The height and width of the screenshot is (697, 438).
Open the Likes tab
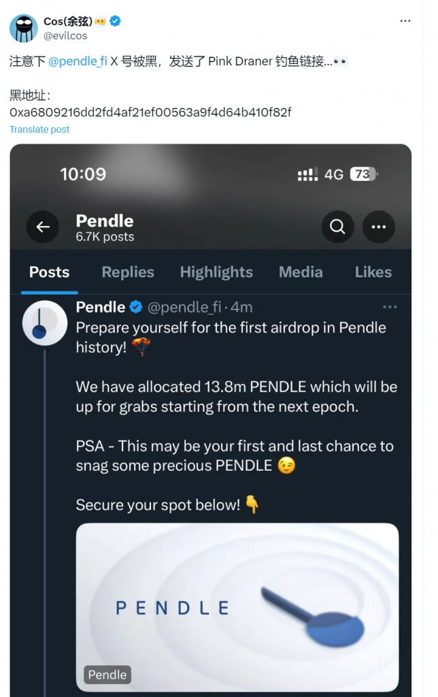pos(373,272)
